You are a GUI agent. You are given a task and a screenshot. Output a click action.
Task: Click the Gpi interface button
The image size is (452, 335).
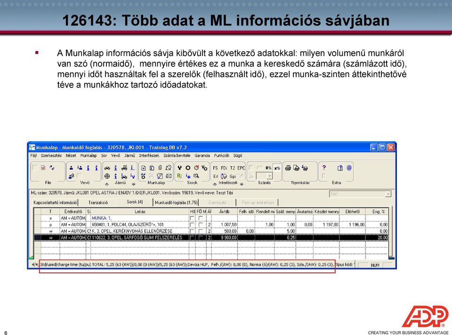coord(233,176)
